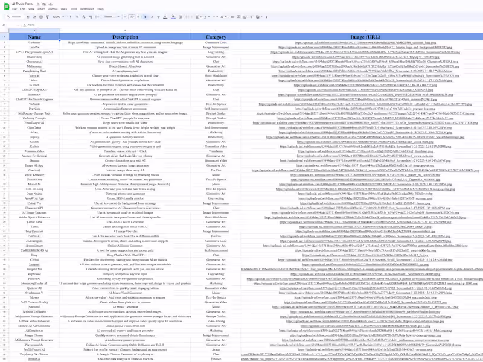The height and width of the screenshot is (362, 483).
Task: Increase font size with plus button
Action: point(138,17)
